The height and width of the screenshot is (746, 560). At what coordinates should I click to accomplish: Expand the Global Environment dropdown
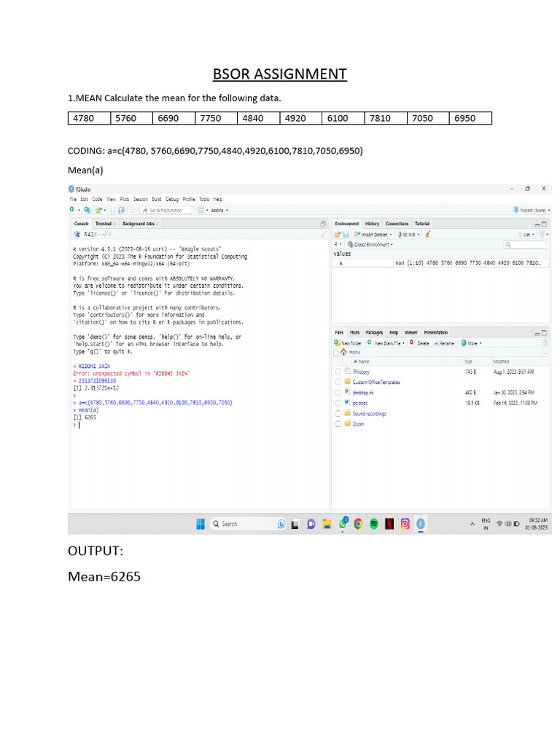370,245
